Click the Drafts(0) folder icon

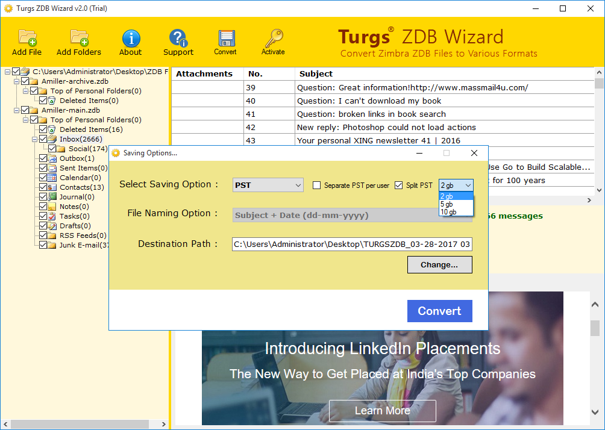pyautogui.click(x=52, y=226)
